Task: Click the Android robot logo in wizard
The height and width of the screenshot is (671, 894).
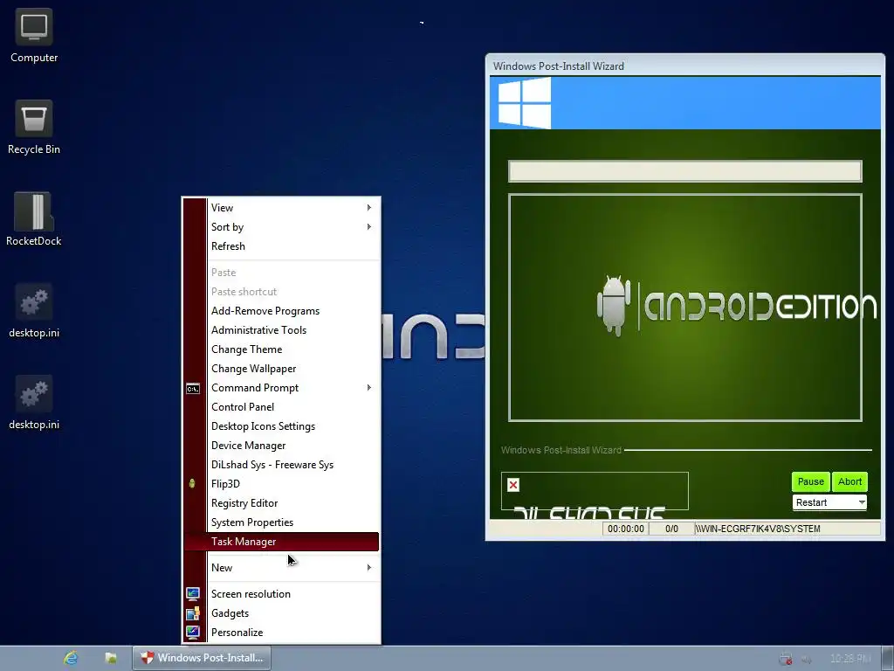Action: click(614, 305)
